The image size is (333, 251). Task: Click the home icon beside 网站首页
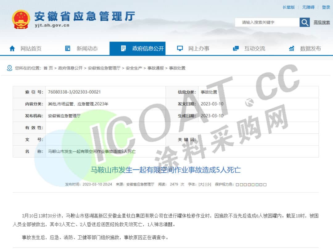tap(12, 48)
